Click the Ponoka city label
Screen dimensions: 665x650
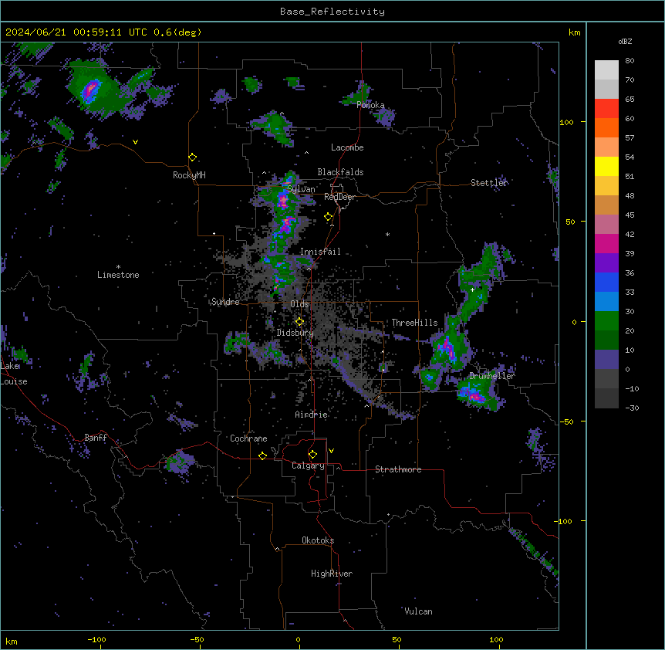370,105
